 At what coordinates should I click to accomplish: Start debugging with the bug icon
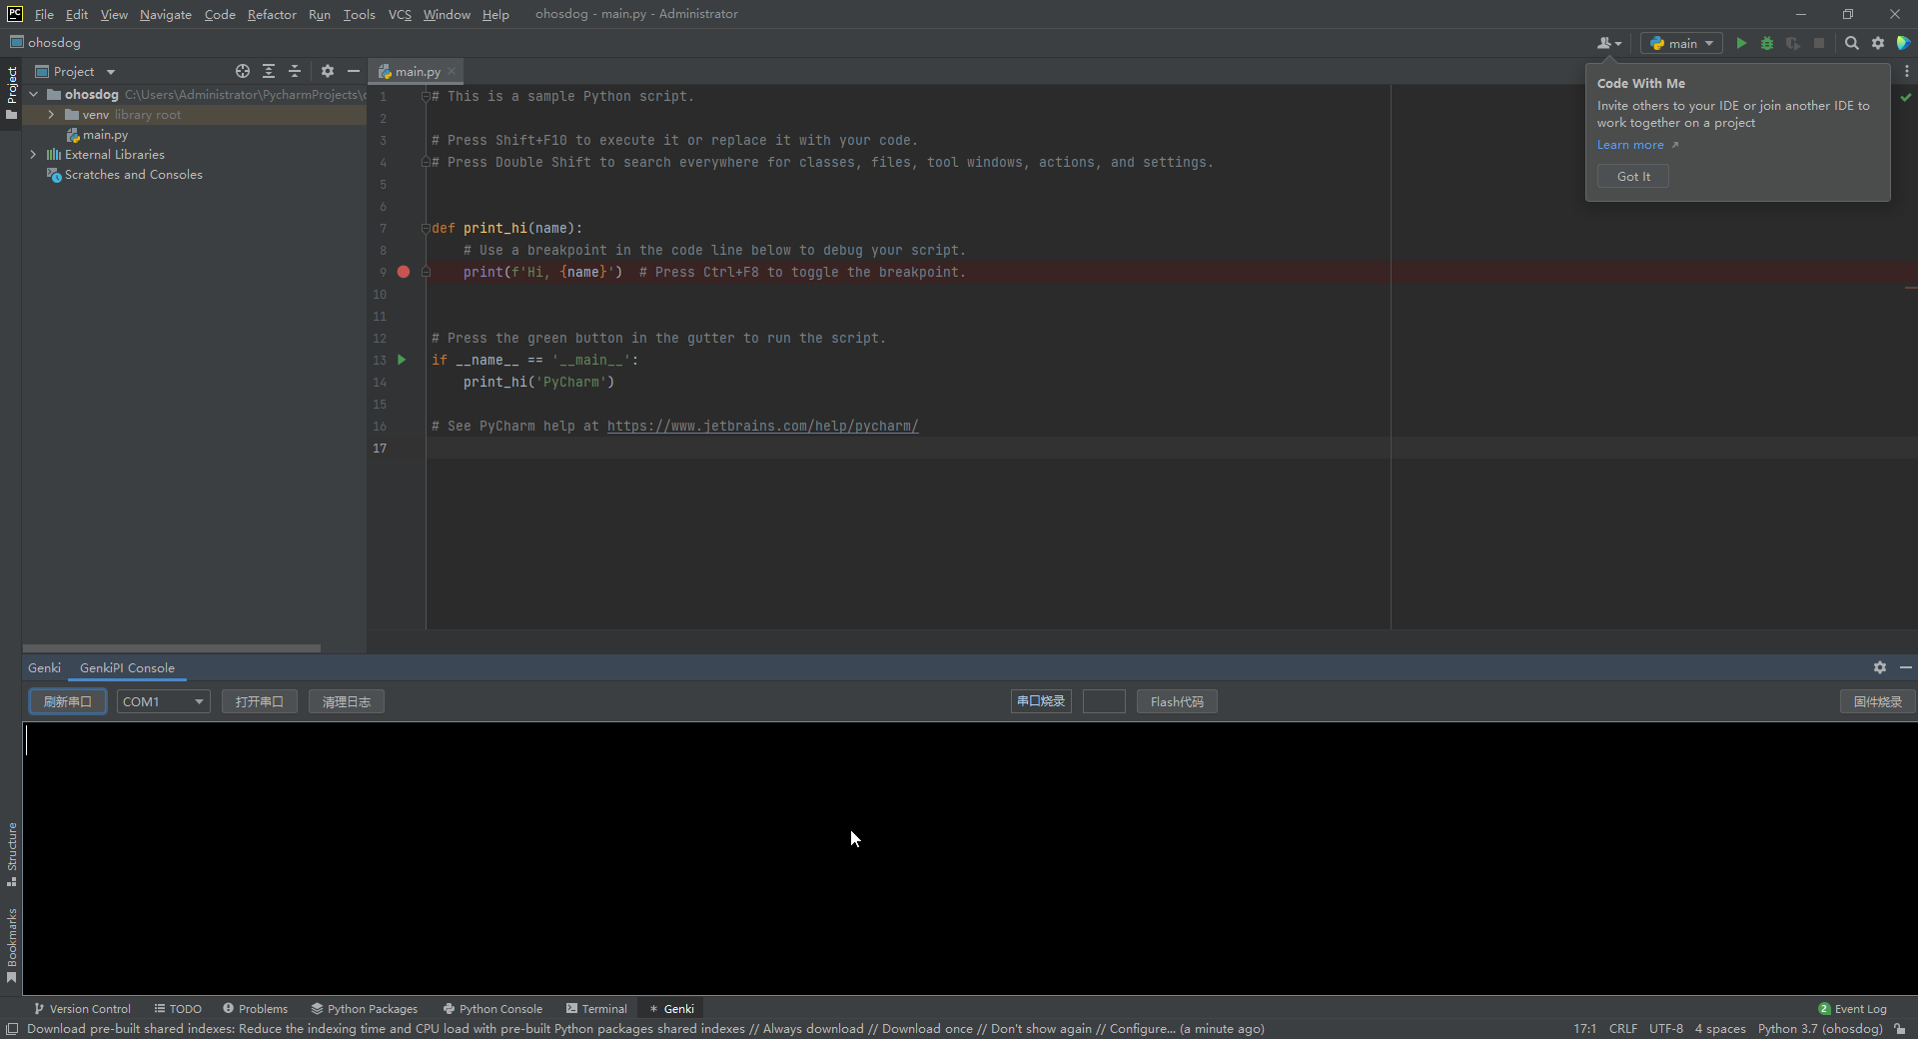1767,43
